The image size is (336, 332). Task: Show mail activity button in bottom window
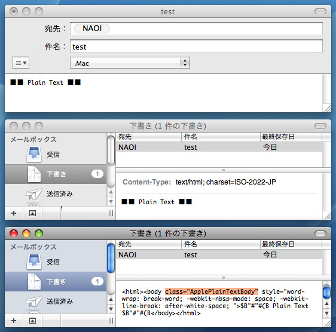click(32, 321)
